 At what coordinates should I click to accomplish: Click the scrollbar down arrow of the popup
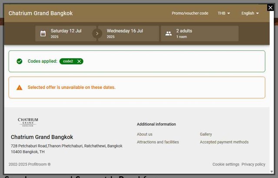pyautogui.click(x=271, y=171)
